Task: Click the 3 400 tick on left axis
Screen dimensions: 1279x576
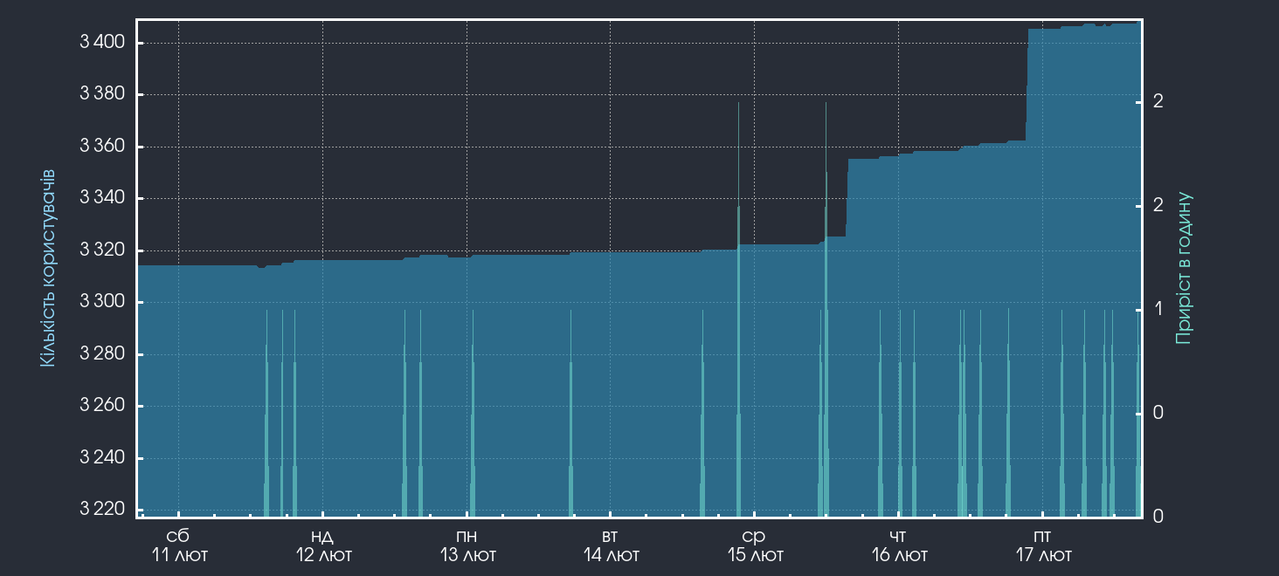Action: pos(102,43)
